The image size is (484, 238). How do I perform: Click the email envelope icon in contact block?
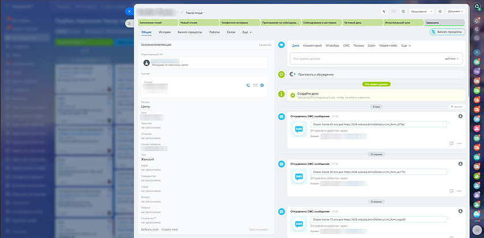click(x=255, y=85)
